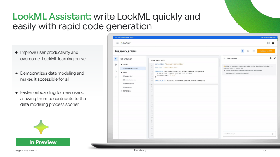
Task: Collapse the models folder
Action: [x=122, y=65]
